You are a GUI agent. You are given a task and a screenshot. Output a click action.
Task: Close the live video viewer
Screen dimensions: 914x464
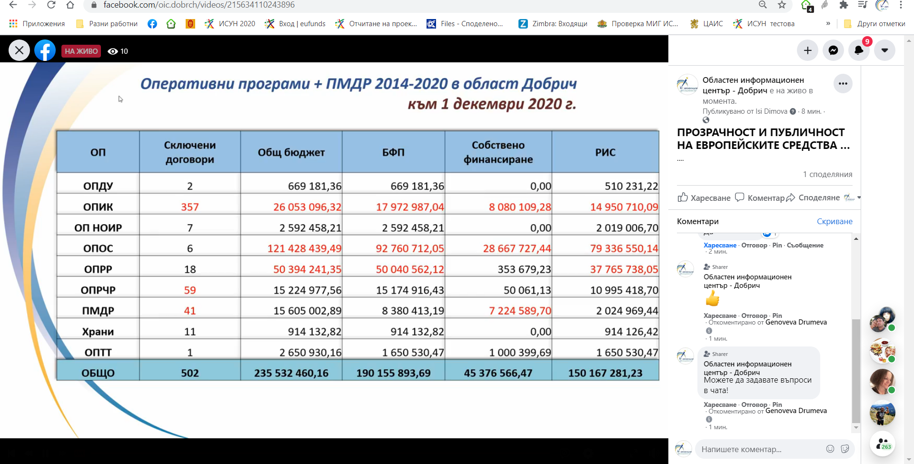click(19, 50)
